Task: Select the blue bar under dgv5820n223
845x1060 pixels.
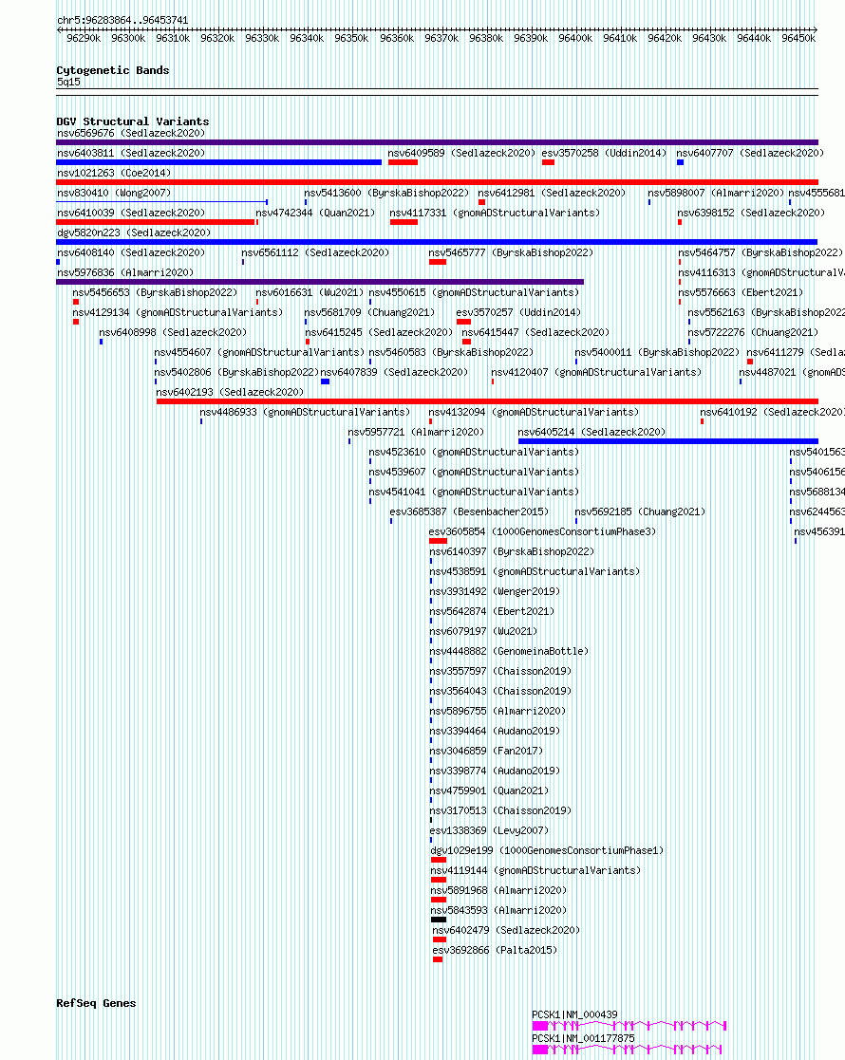Action: tap(437, 242)
